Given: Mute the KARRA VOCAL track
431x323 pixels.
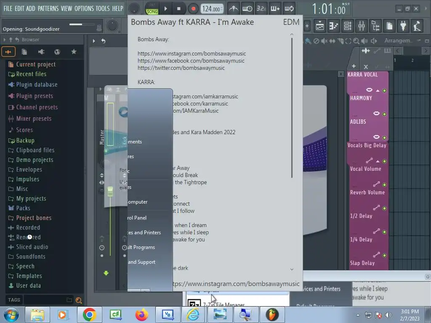Looking at the screenshot, I should [x=384, y=91].
